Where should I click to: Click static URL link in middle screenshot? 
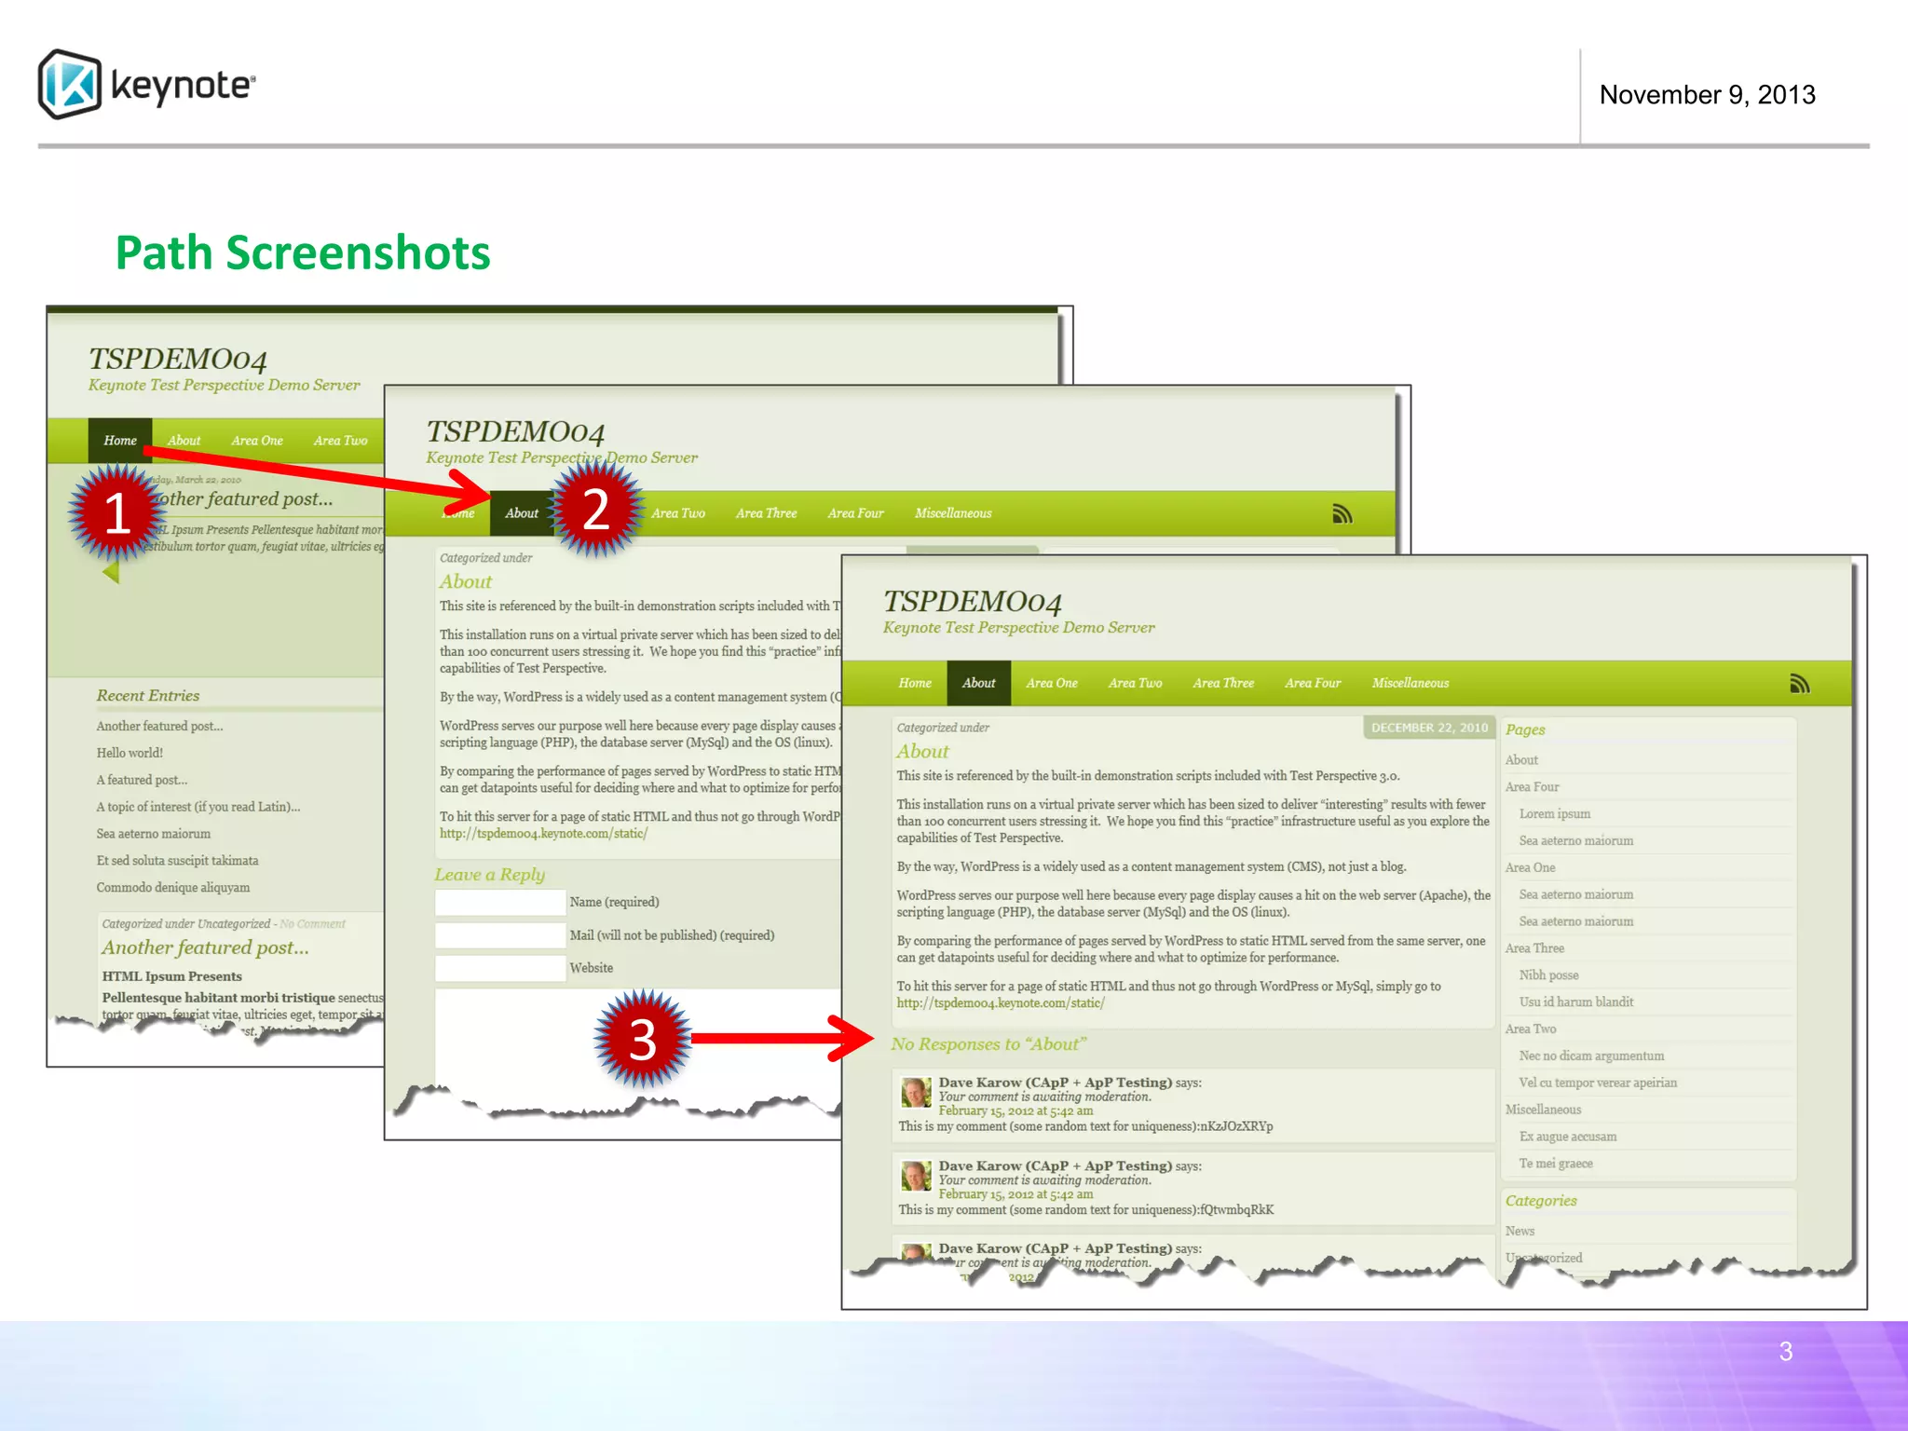pos(543,834)
